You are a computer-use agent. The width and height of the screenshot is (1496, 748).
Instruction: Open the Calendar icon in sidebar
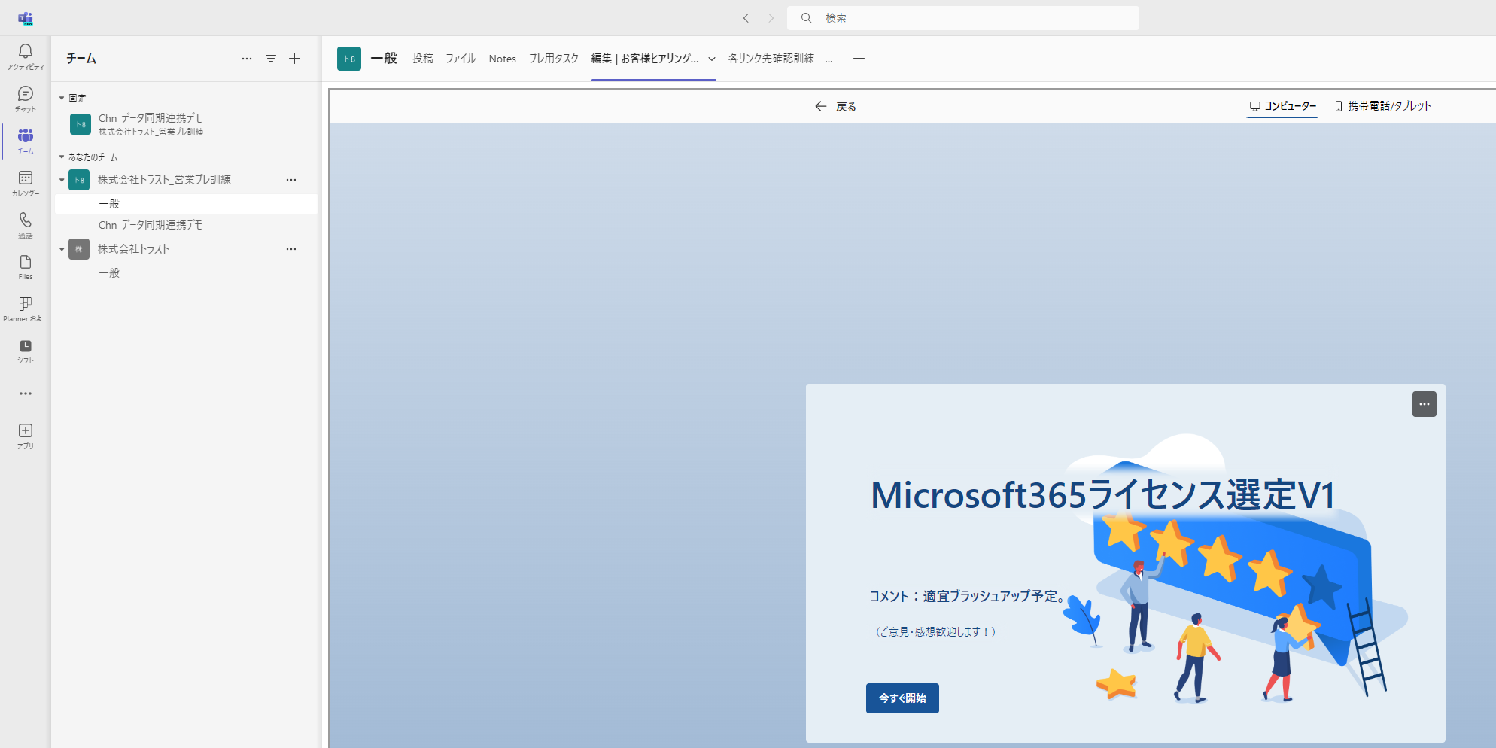(x=26, y=178)
